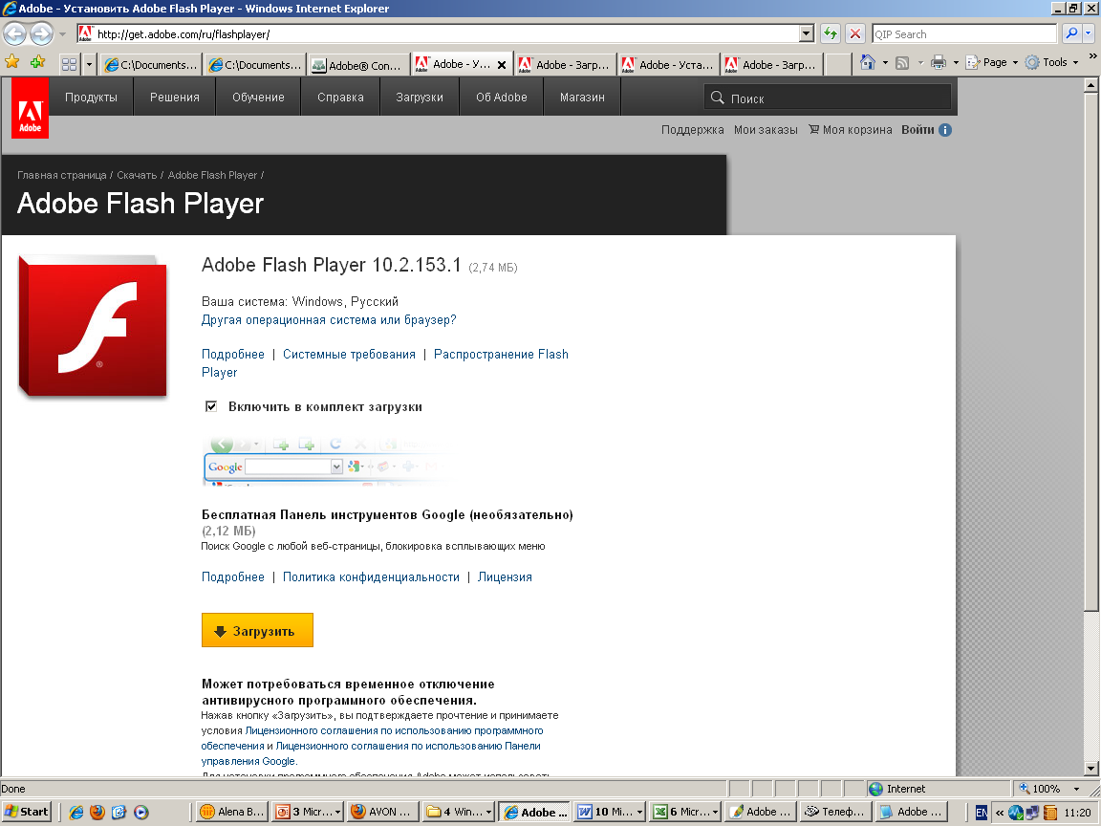
Task: Click the browser Forward arrow button
Action: (x=41, y=33)
